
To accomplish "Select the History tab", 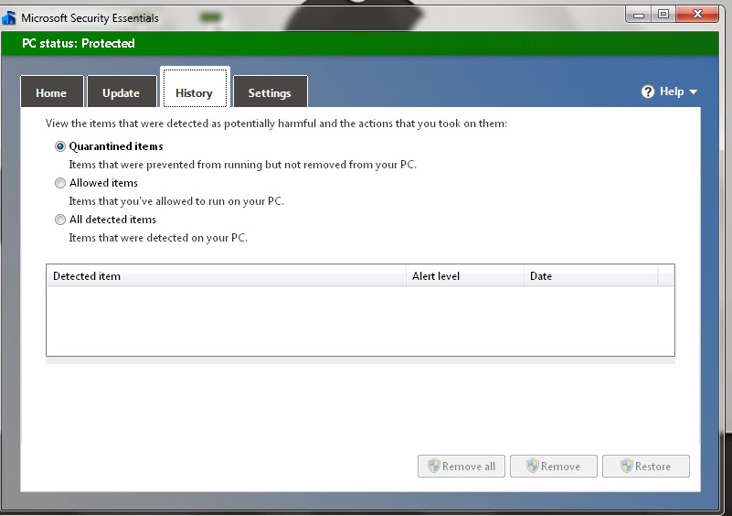I will [x=195, y=88].
